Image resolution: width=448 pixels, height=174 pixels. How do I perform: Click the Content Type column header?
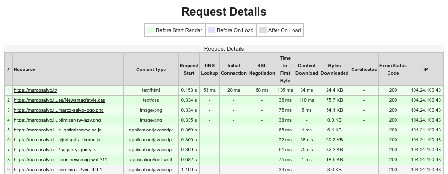click(151, 70)
